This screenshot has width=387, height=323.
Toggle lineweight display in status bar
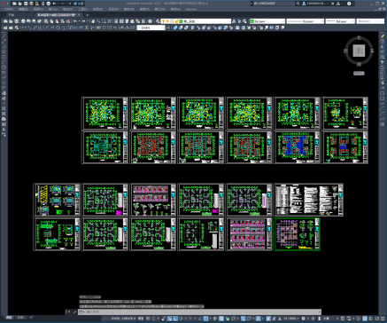215,319
